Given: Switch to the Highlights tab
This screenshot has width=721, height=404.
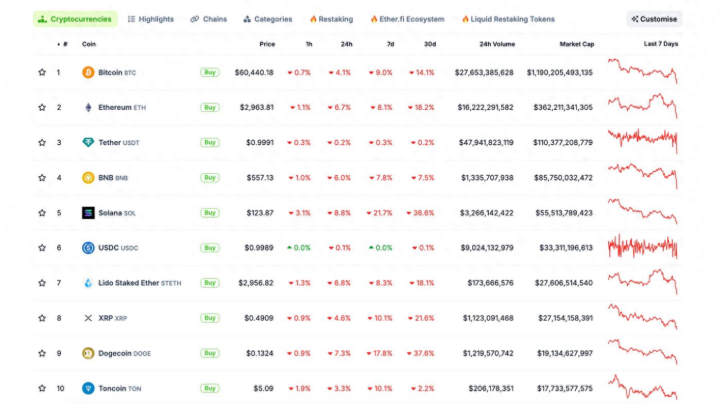Looking at the screenshot, I should pos(151,19).
